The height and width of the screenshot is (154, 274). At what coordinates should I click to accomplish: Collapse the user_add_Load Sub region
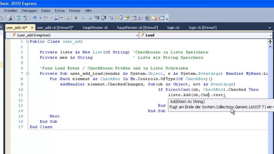[x=27, y=74]
